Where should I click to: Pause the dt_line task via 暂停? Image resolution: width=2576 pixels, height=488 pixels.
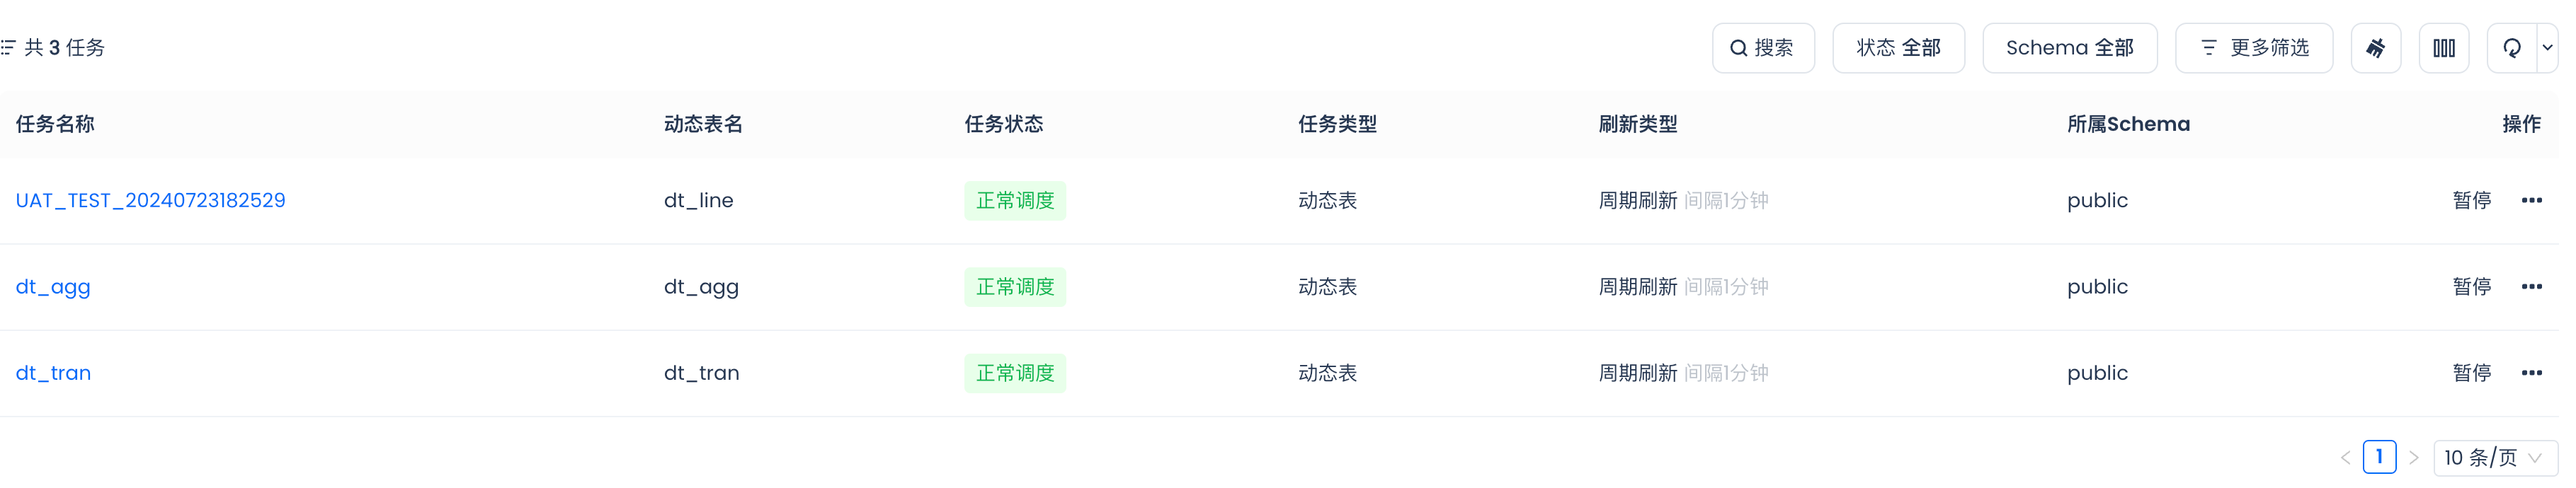[x=2471, y=201]
